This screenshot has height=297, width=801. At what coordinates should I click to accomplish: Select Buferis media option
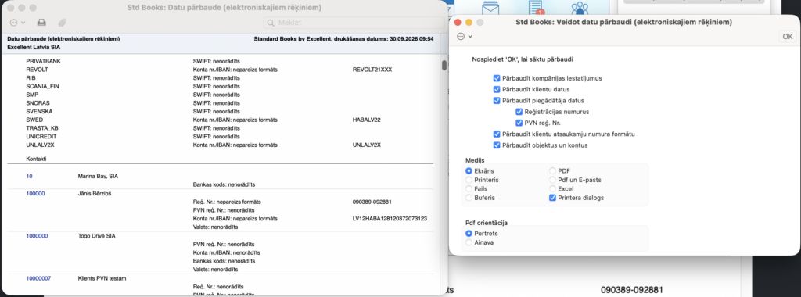(469, 197)
